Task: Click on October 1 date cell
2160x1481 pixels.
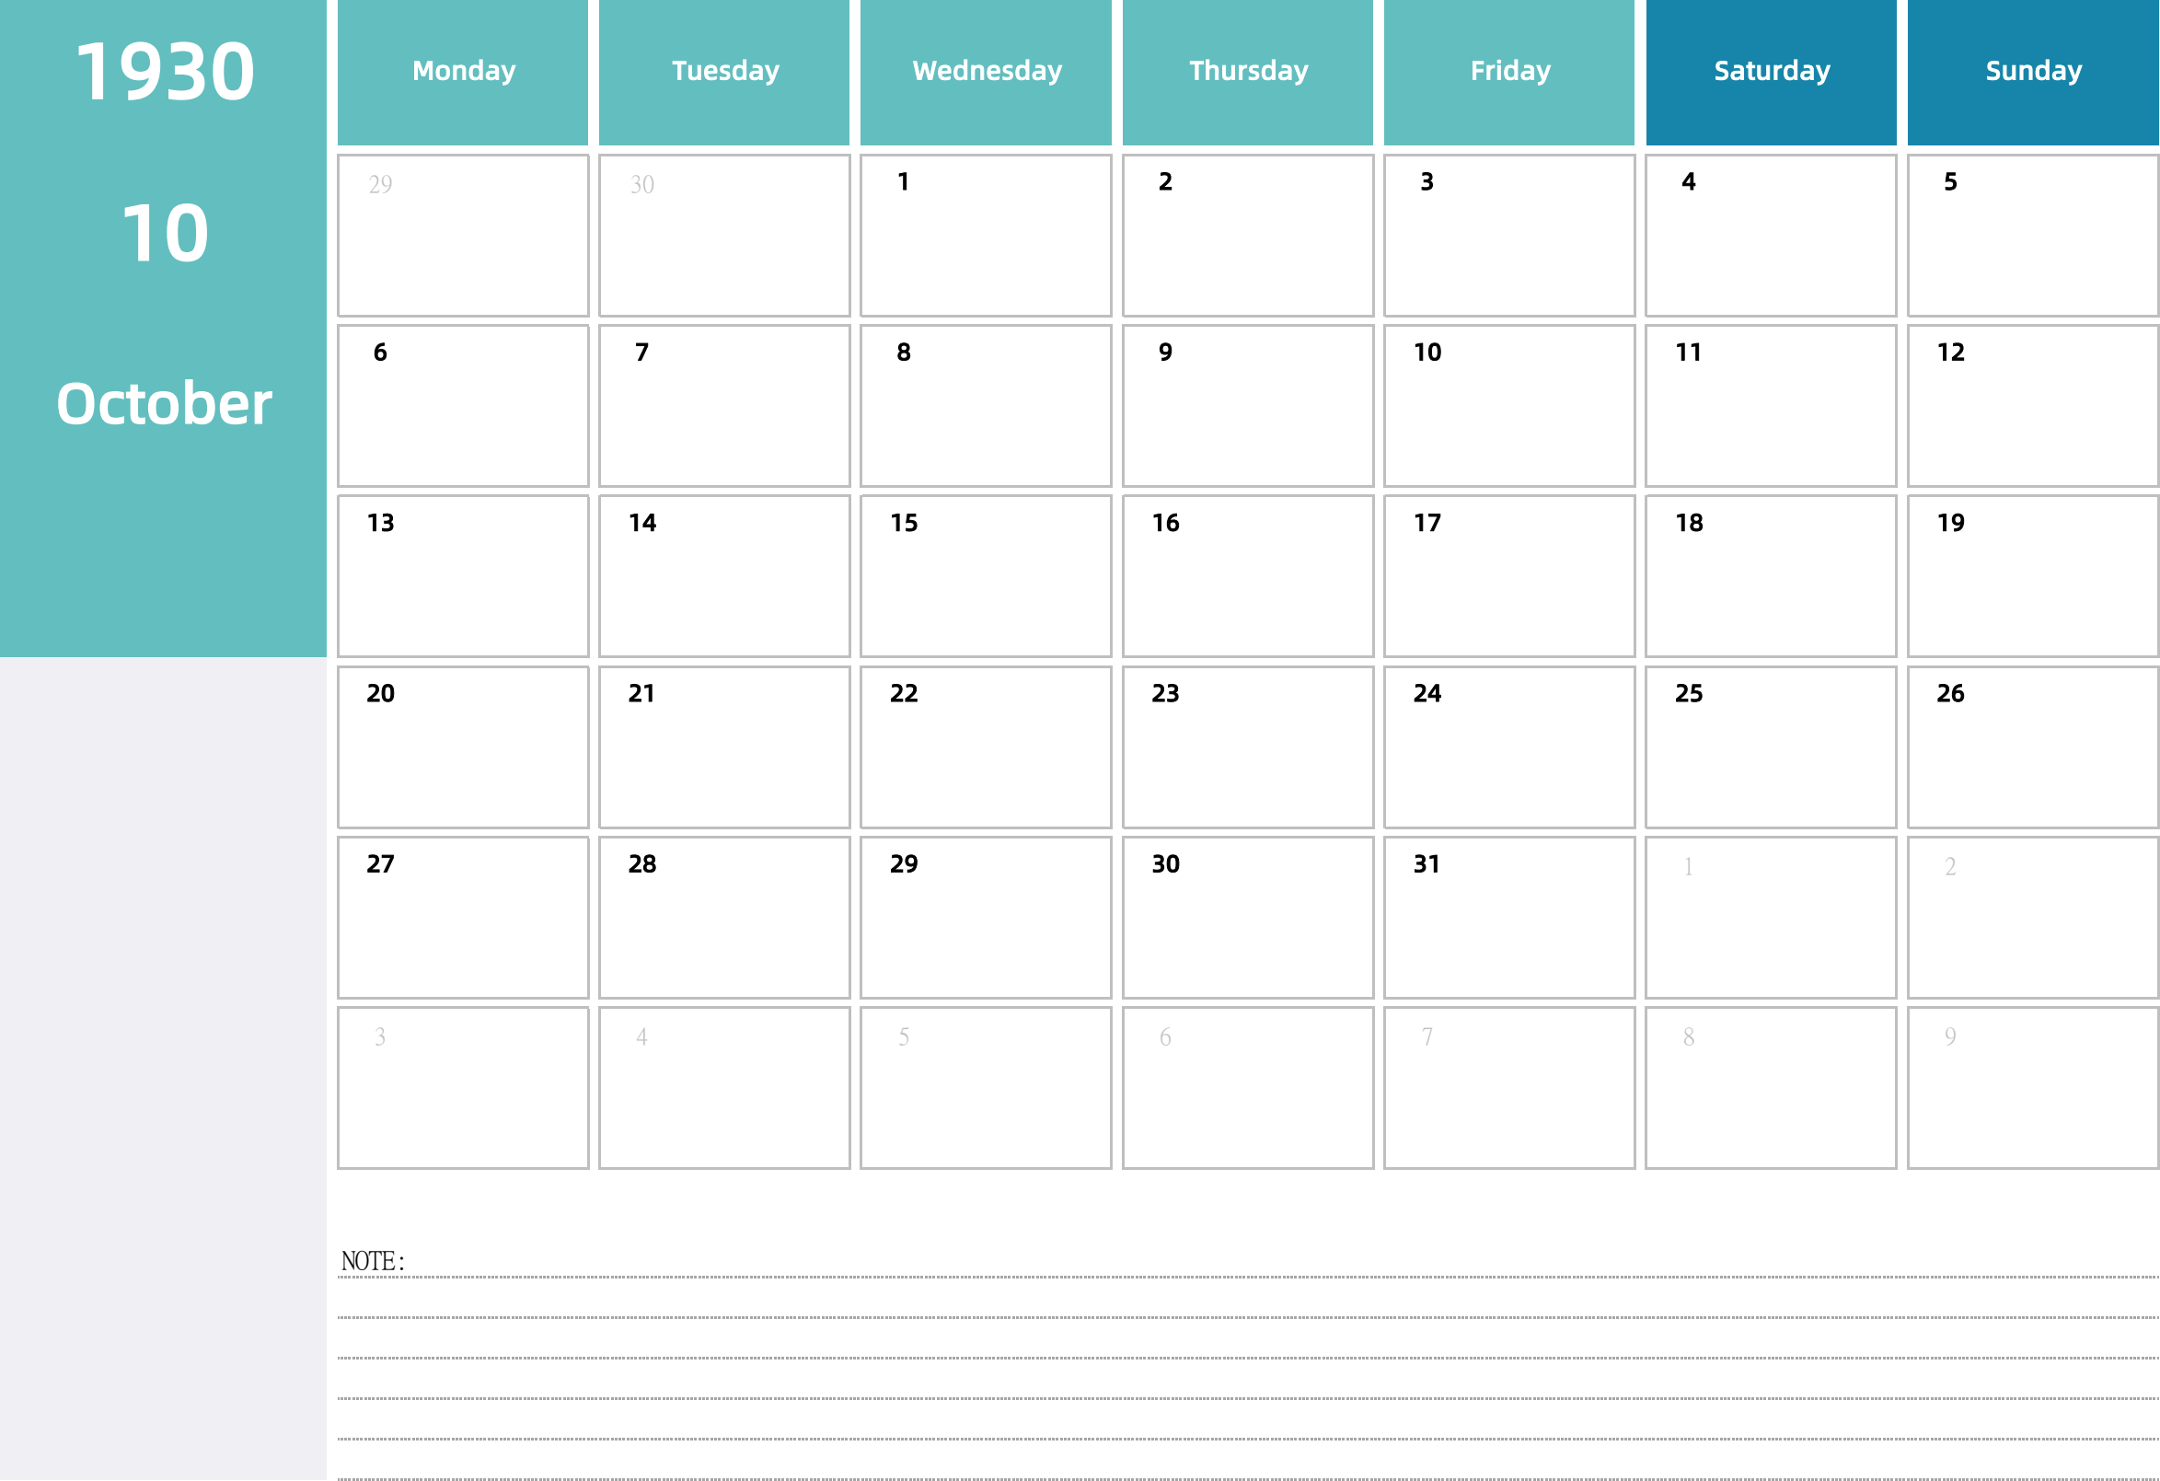Action: pos(985,230)
